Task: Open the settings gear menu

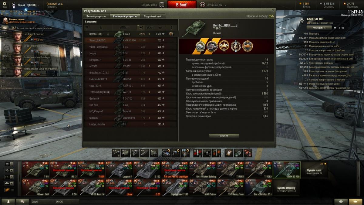Action: pos(5,4)
